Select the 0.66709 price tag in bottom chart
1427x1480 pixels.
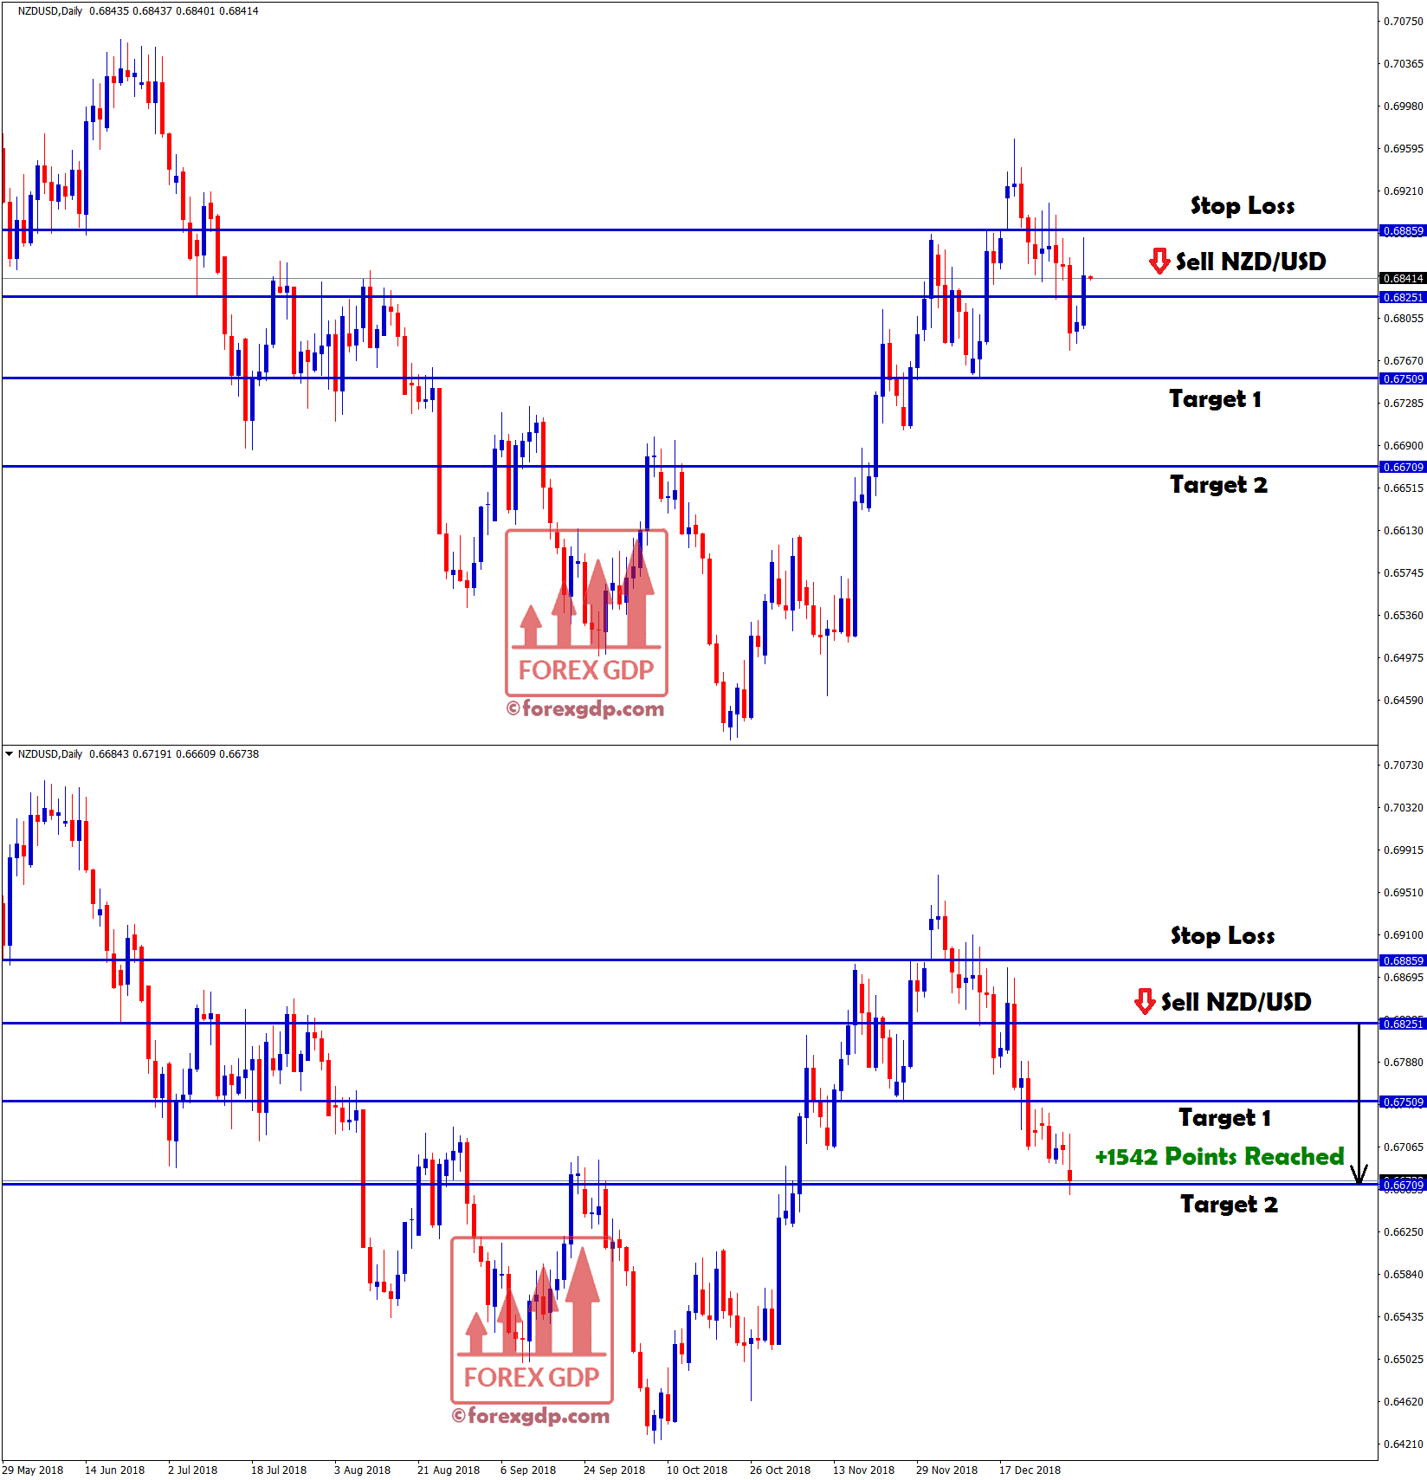pos(1402,1185)
